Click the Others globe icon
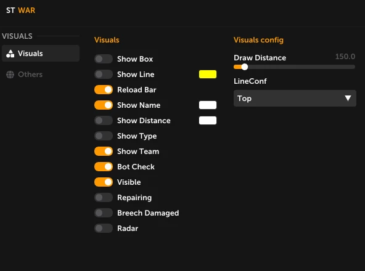365x271 pixels. (x=10, y=75)
